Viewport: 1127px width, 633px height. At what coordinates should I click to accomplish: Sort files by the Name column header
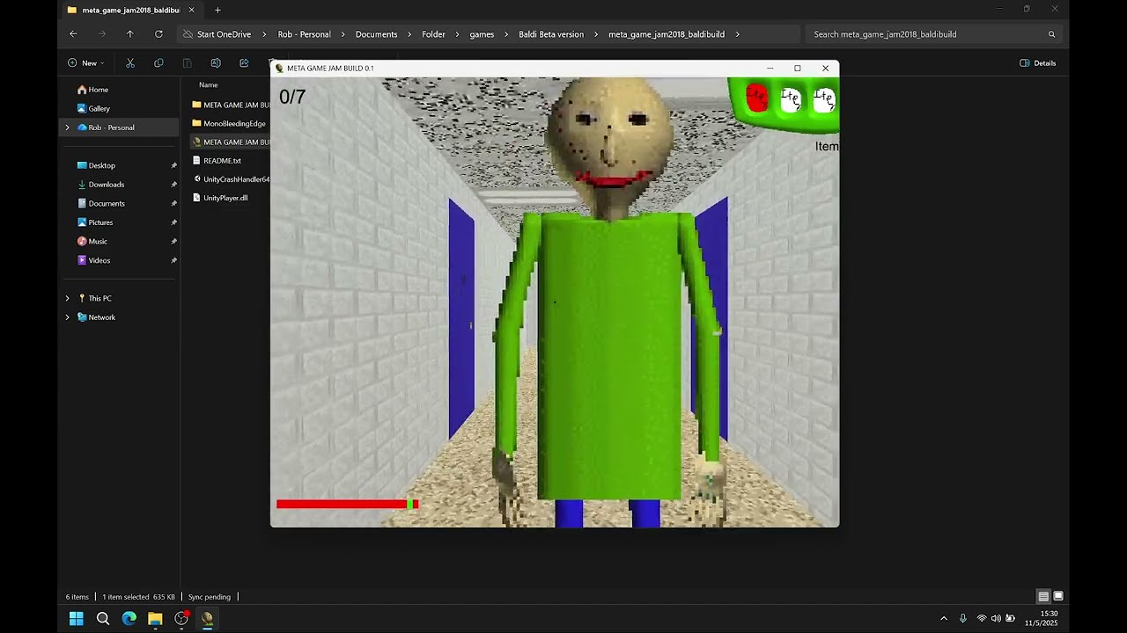coord(209,85)
